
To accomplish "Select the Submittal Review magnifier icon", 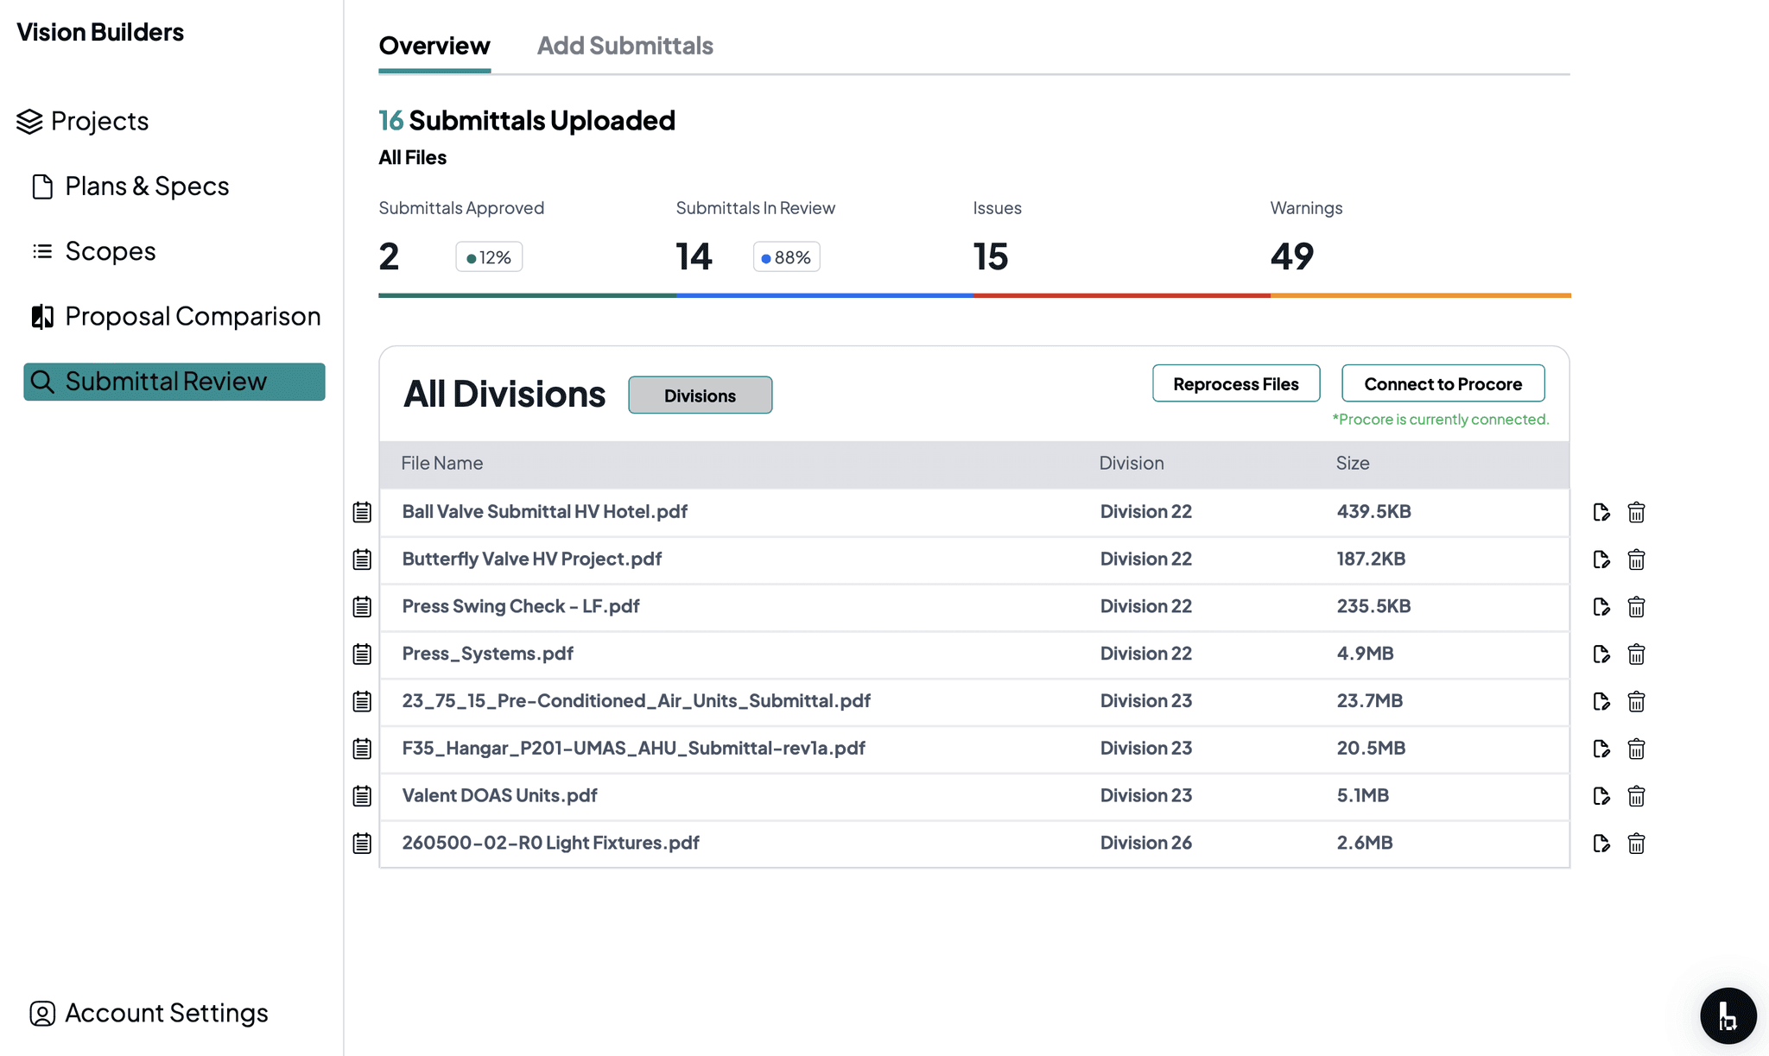I will [x=43, y=381].
